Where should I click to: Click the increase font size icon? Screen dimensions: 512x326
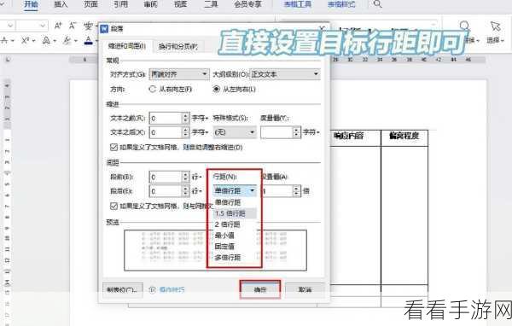tap(58, 26)
